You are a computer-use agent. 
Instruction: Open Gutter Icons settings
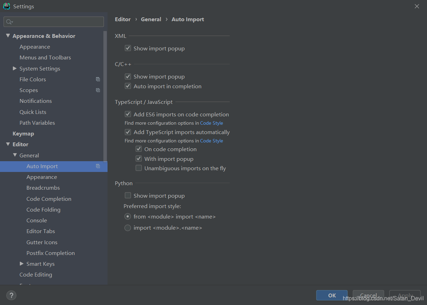pyautogui.click(x=42, y=242)
